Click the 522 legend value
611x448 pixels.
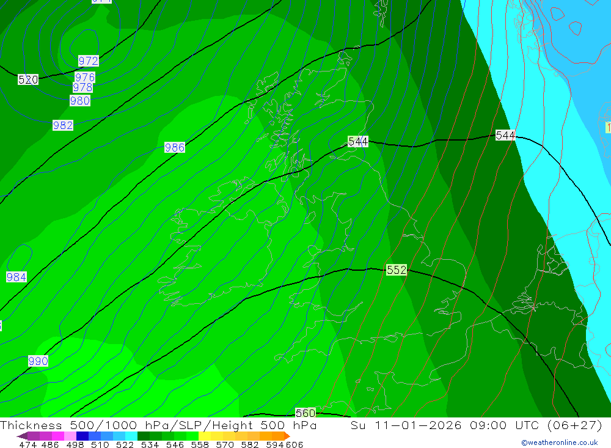click(125, 444)
